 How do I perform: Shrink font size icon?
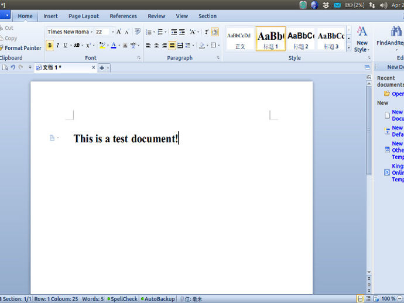[127, 32]
